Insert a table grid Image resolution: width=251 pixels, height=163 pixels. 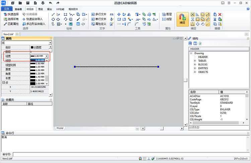pos(78,24)
